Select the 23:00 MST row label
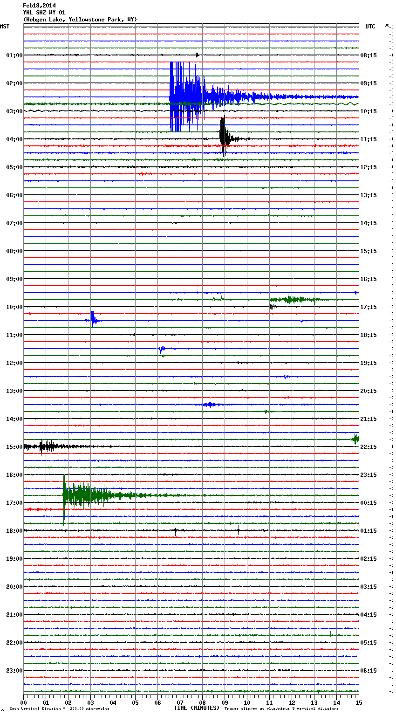This screenshot has height=715, width=396. pos(14,671)
